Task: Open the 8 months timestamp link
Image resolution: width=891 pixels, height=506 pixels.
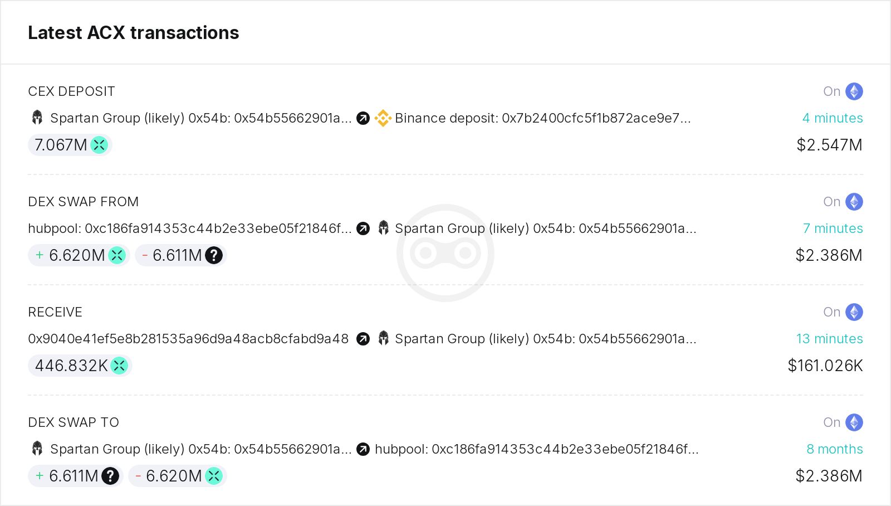Action: click(835, 449)
